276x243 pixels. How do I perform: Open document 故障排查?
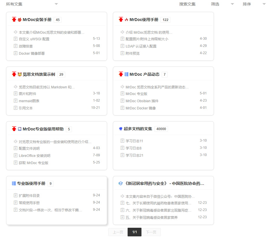(26, 46)
